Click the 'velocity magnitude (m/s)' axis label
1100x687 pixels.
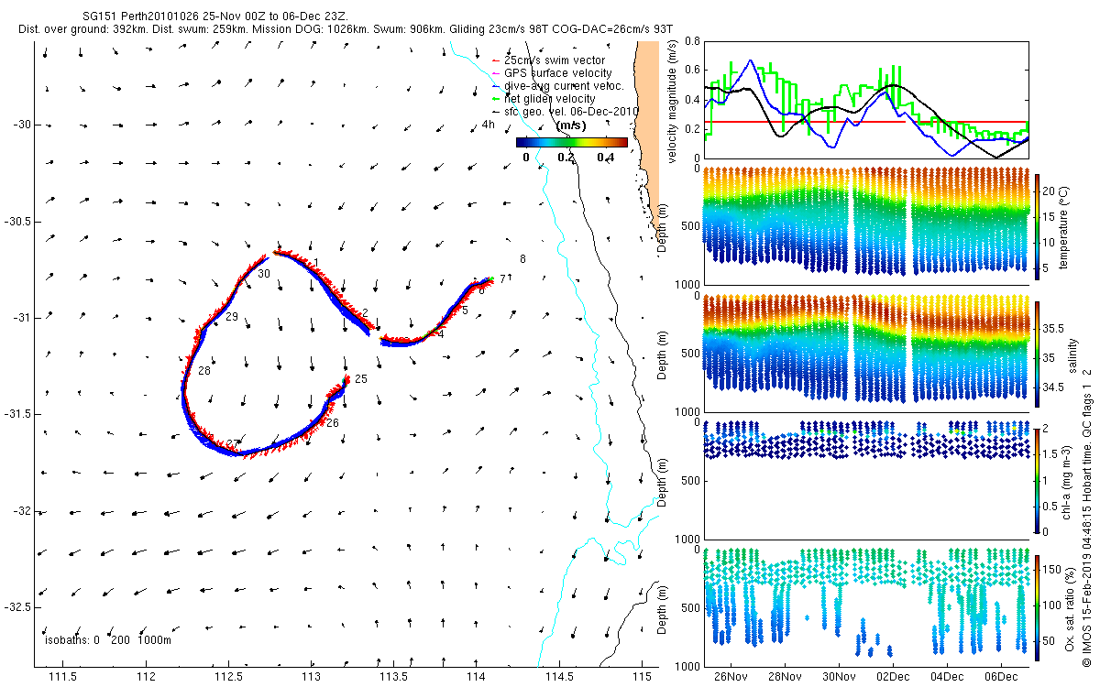[672, 102]
